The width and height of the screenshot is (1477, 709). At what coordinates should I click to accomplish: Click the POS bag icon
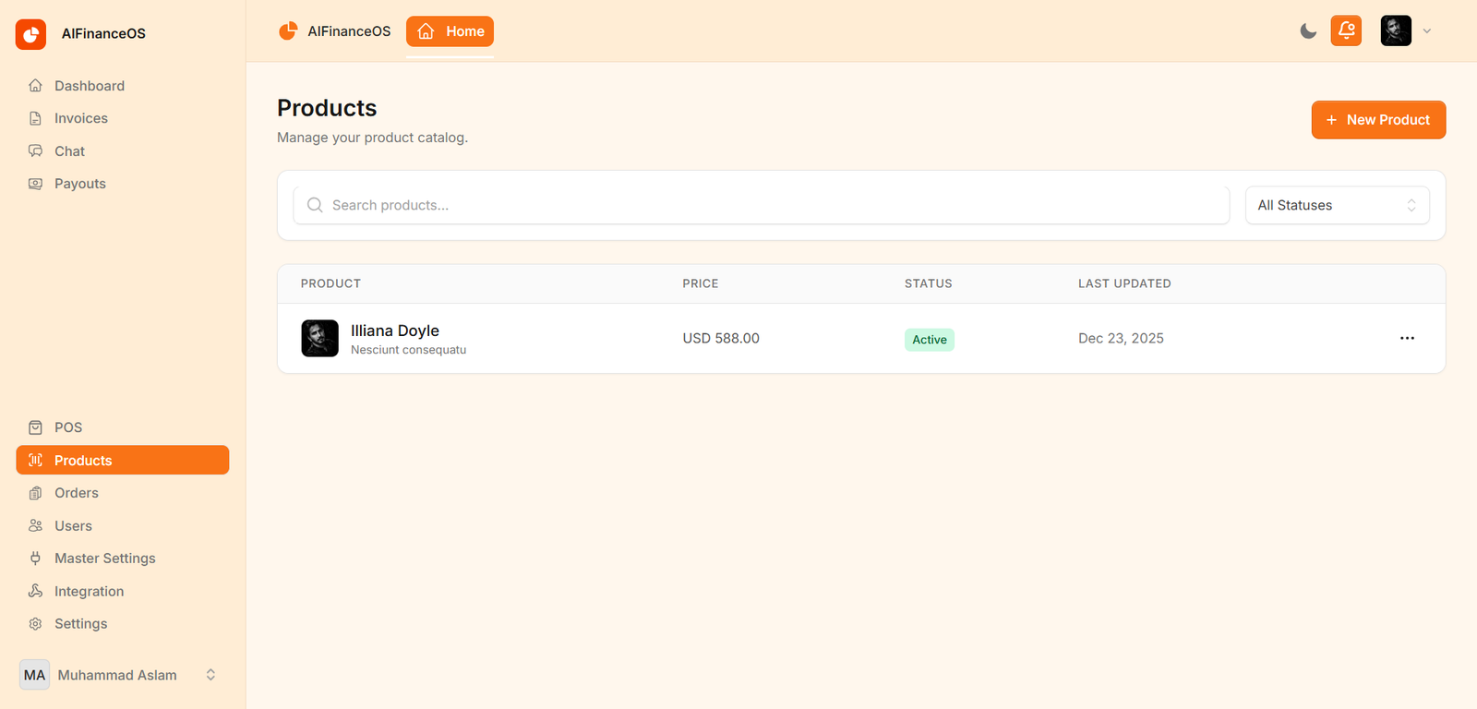(x=35, y=427)
